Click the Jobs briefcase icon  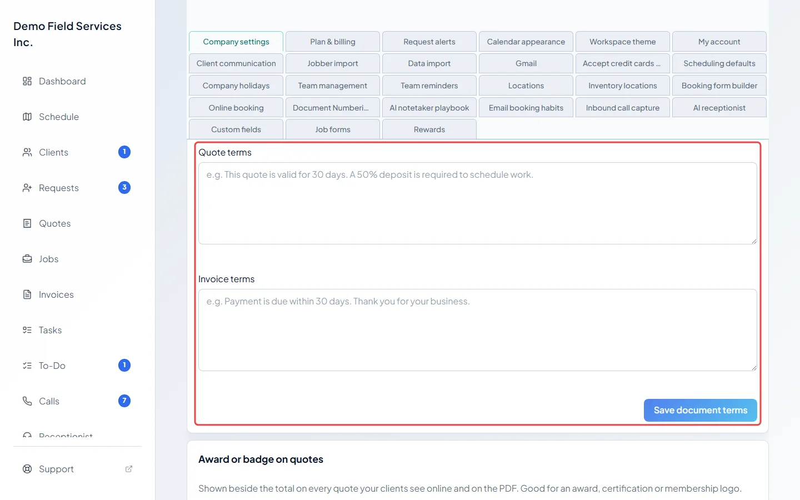click(x=27, y=259)
